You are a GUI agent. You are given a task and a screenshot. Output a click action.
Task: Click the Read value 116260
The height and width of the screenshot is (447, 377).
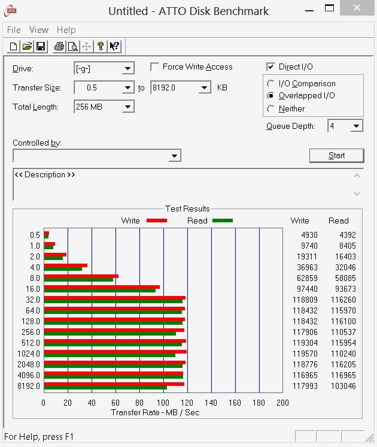click(343, 300)
